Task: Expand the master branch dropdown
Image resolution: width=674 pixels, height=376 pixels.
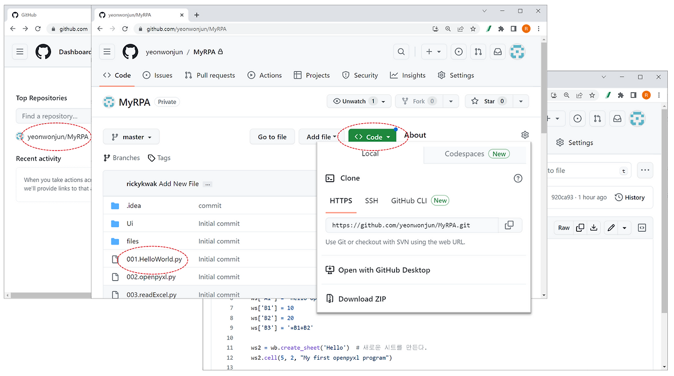Action: pyautogui.click(x=131, y=137)
